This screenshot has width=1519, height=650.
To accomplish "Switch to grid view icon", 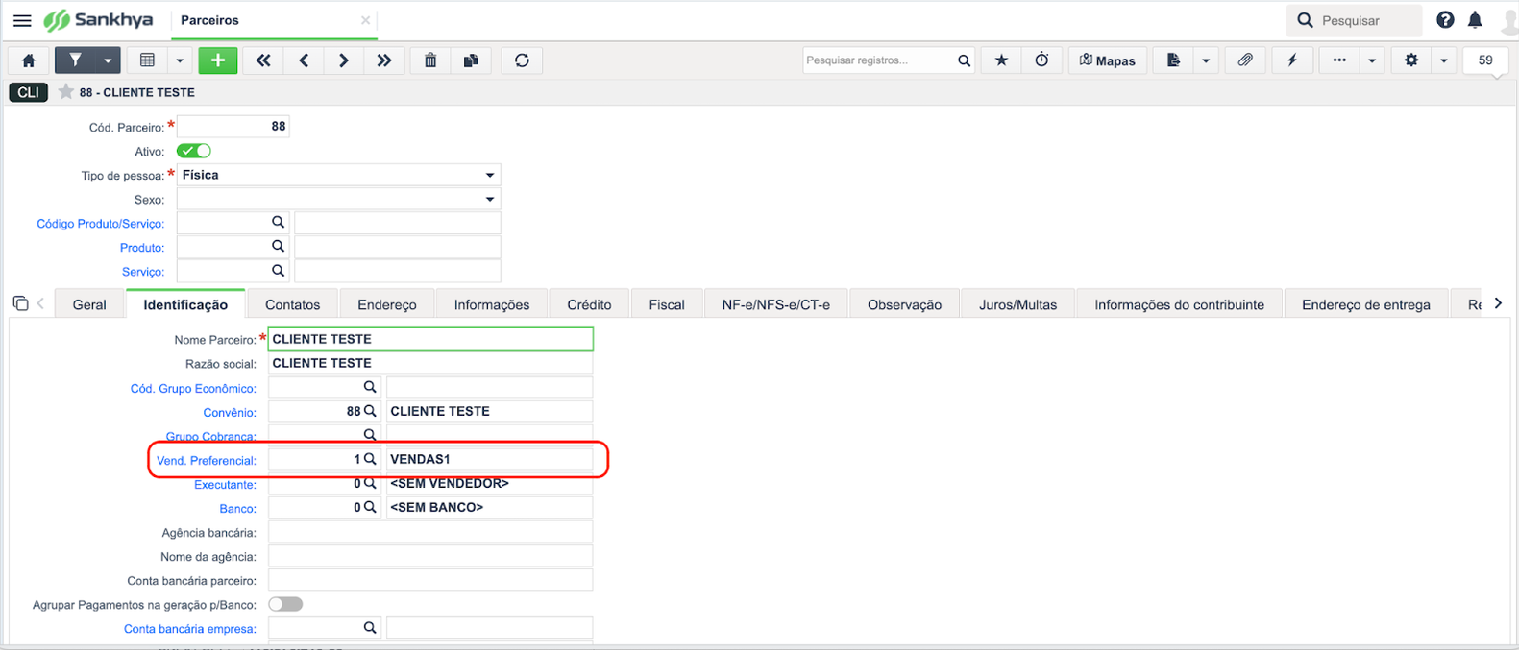I will point(147,60).
